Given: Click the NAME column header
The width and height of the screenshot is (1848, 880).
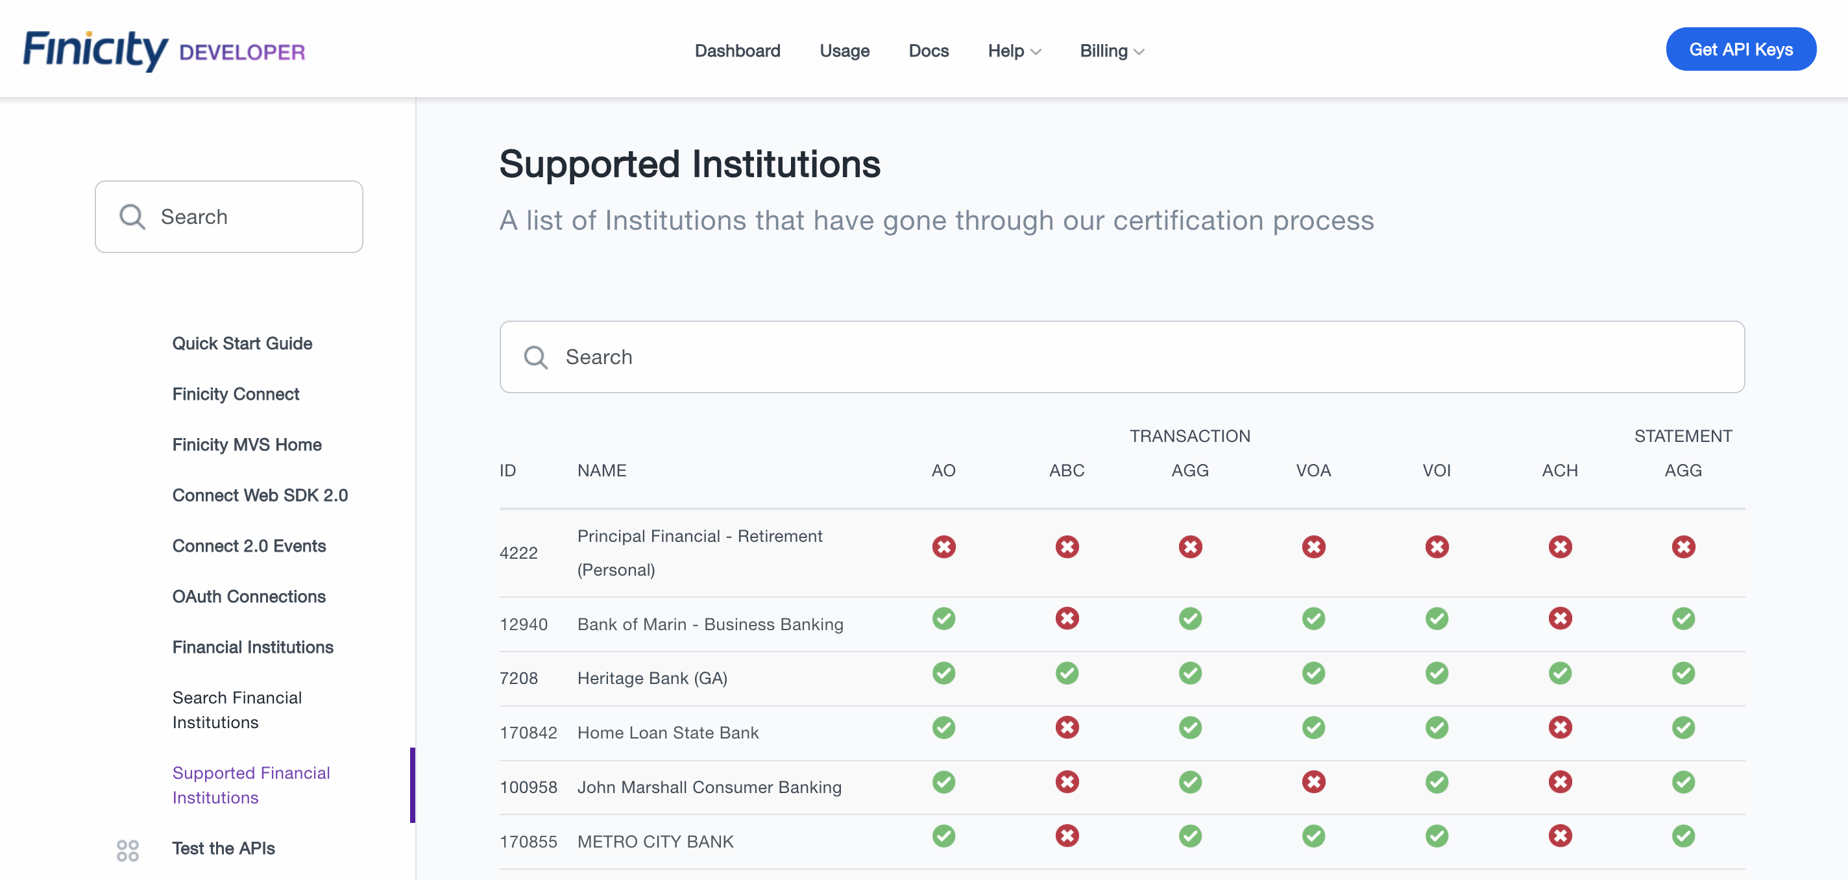Looking at the screenshot, I should (x=602, y=471).
